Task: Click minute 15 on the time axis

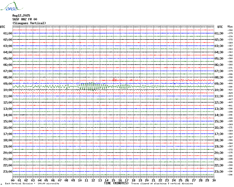Action: click(x=113, y=180)
